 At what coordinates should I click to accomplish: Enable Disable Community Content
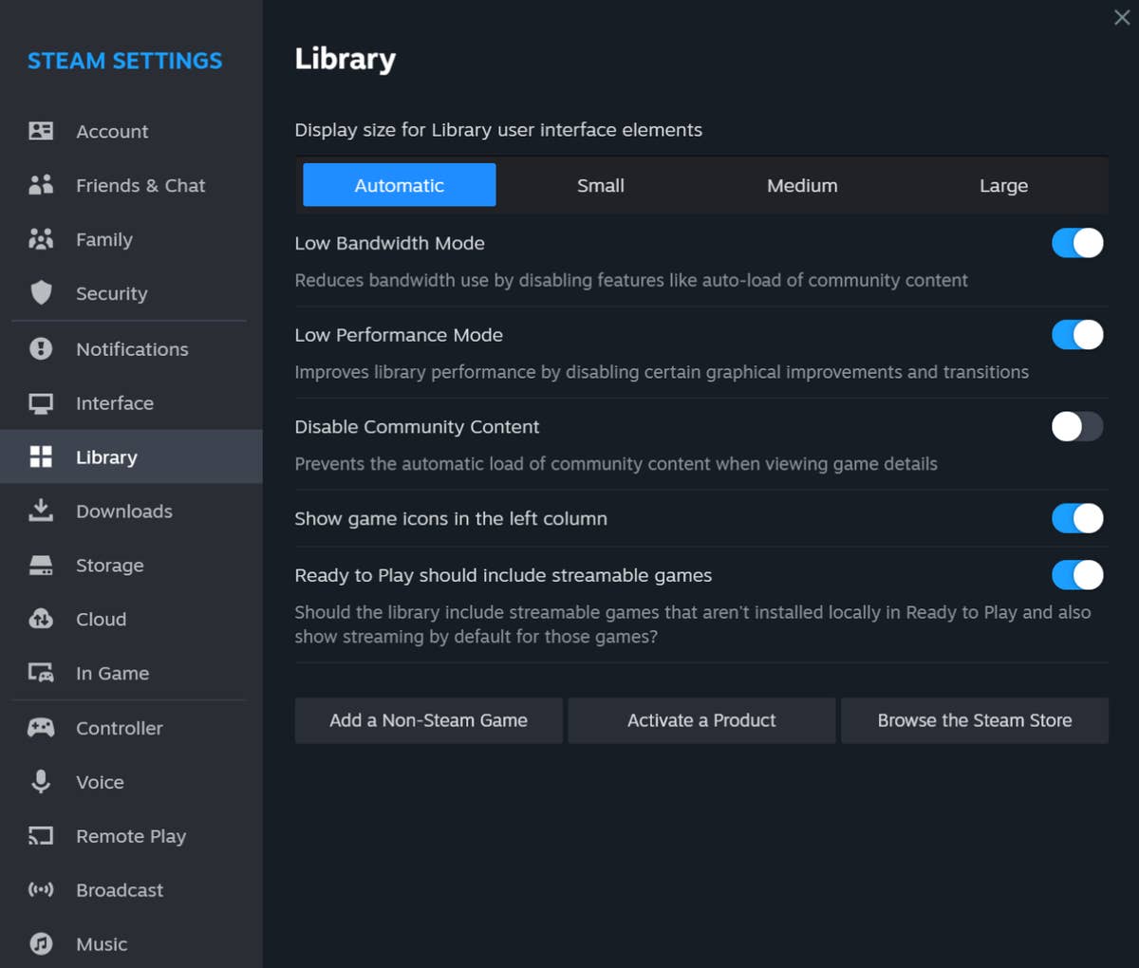[1076, 427]
